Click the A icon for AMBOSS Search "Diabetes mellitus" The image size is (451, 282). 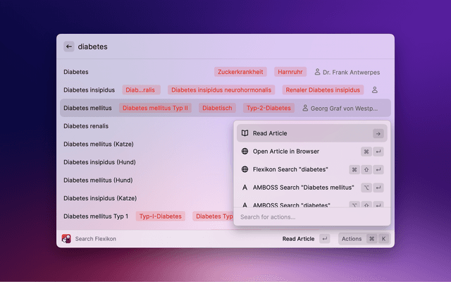pos(245,188)
